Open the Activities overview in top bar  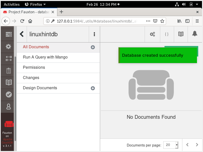12,4
